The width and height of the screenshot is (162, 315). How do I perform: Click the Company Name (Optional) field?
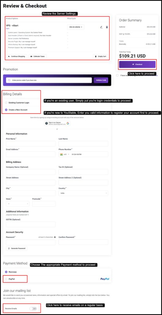coord(31,172)
